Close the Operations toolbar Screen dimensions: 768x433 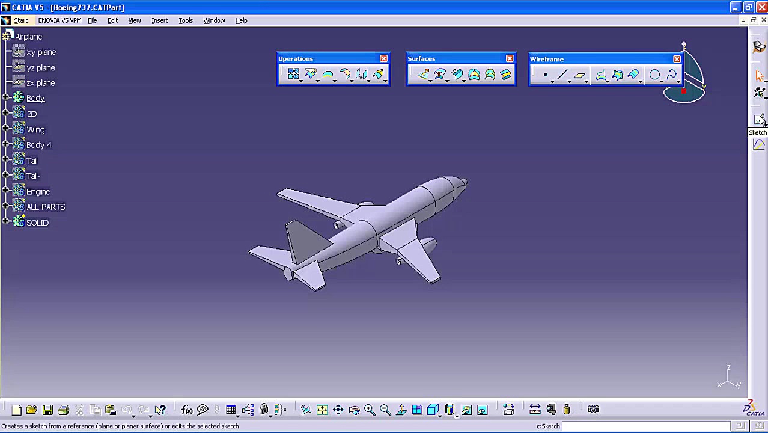383,58
